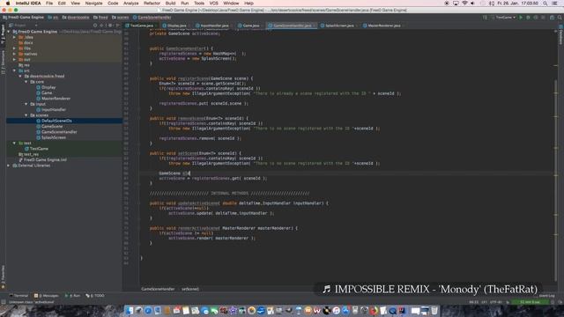
Task: Click the scenes breadcrumb in navigation bar
Action: coord(120,18)
